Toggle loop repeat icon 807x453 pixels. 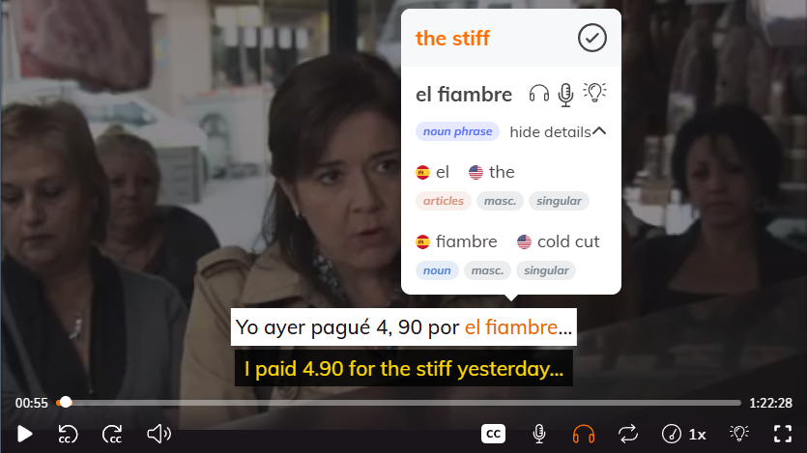point(628,434)
